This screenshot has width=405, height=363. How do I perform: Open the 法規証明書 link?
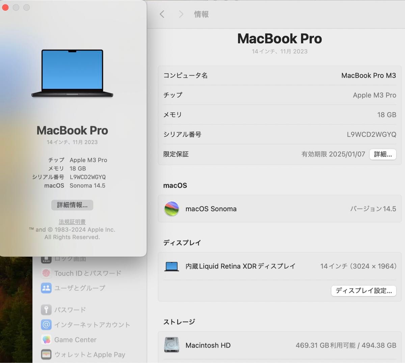click(72, 222)
